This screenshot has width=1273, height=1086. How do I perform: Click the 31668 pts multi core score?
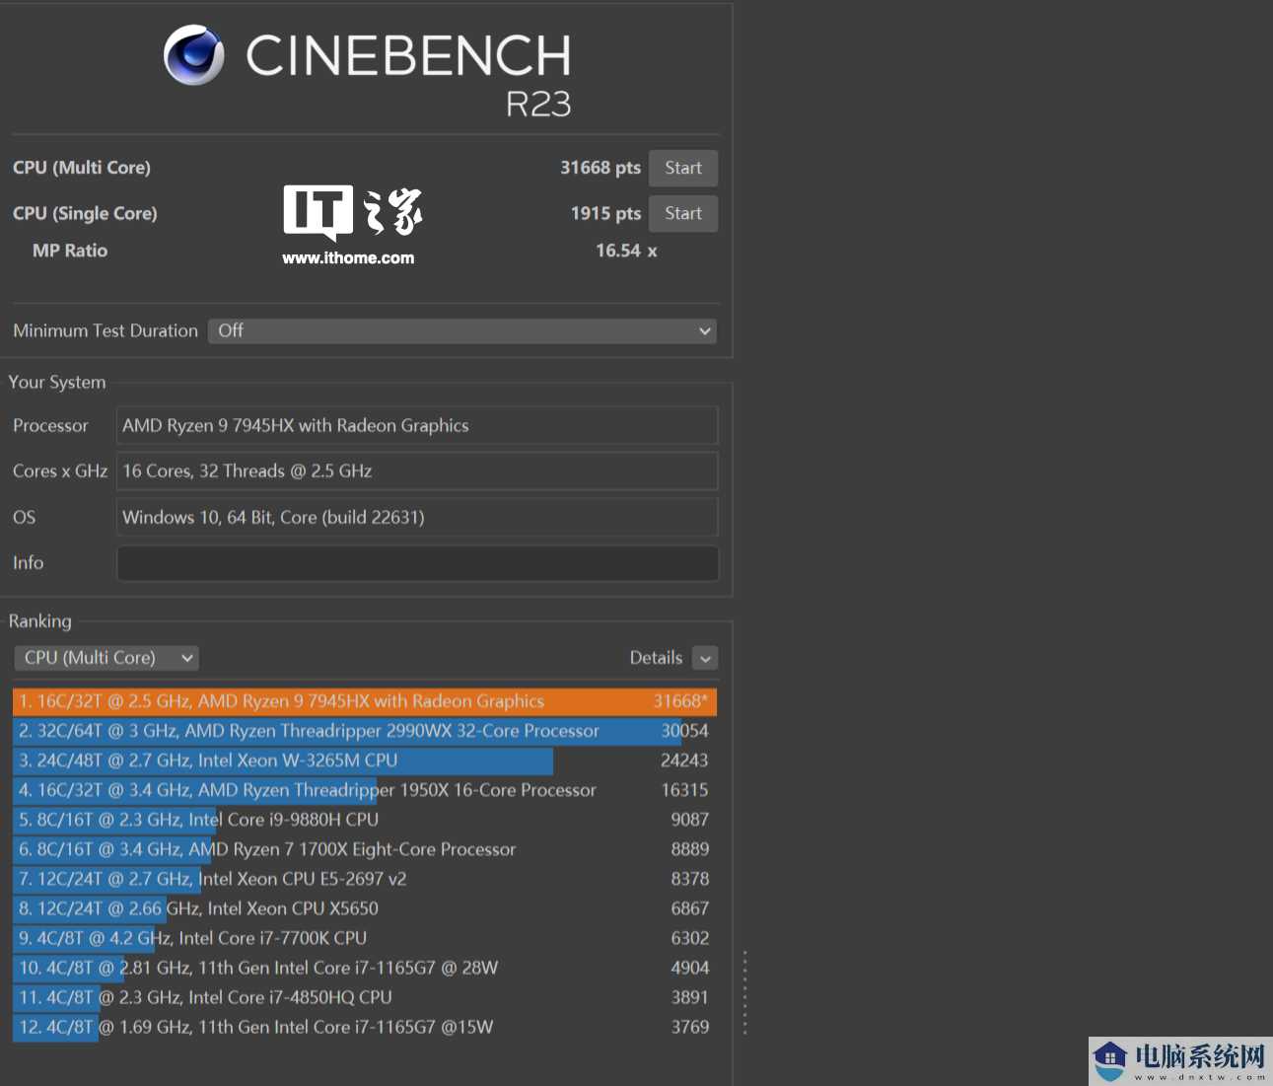coord(601,168)
